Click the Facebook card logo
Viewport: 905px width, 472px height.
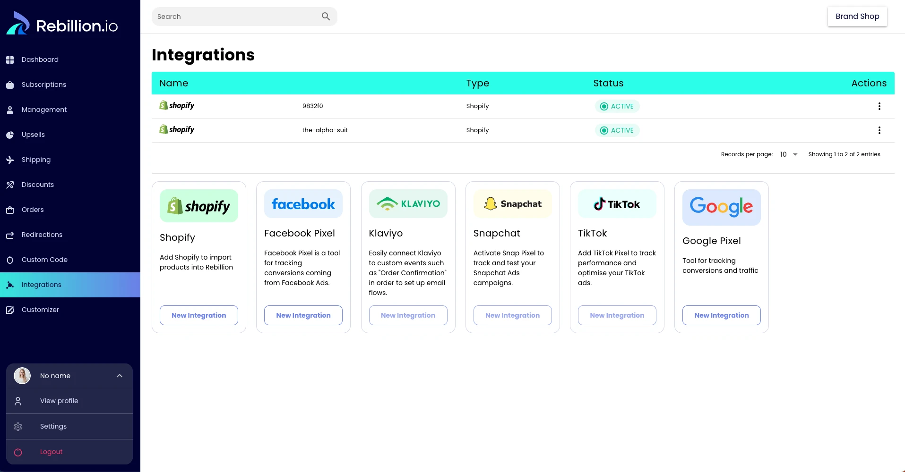click(x=303, y=204)
